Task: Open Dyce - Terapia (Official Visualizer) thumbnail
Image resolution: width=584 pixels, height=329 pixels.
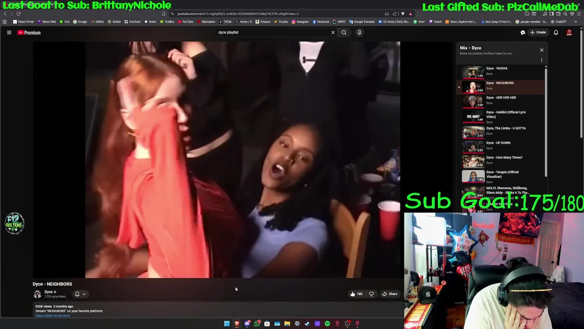Action: (473, 176)
